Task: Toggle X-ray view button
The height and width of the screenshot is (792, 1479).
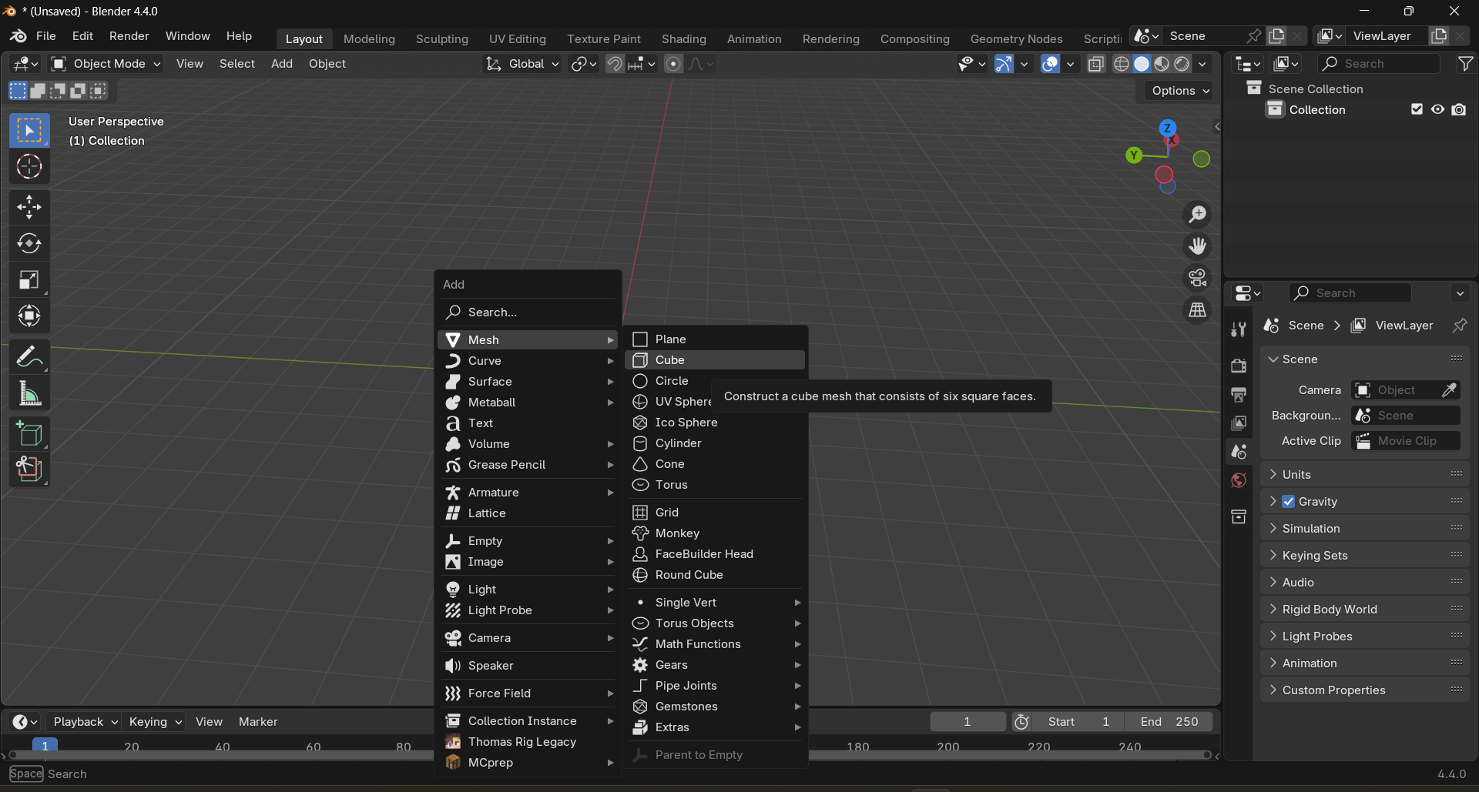Action: pos(1096,64)
